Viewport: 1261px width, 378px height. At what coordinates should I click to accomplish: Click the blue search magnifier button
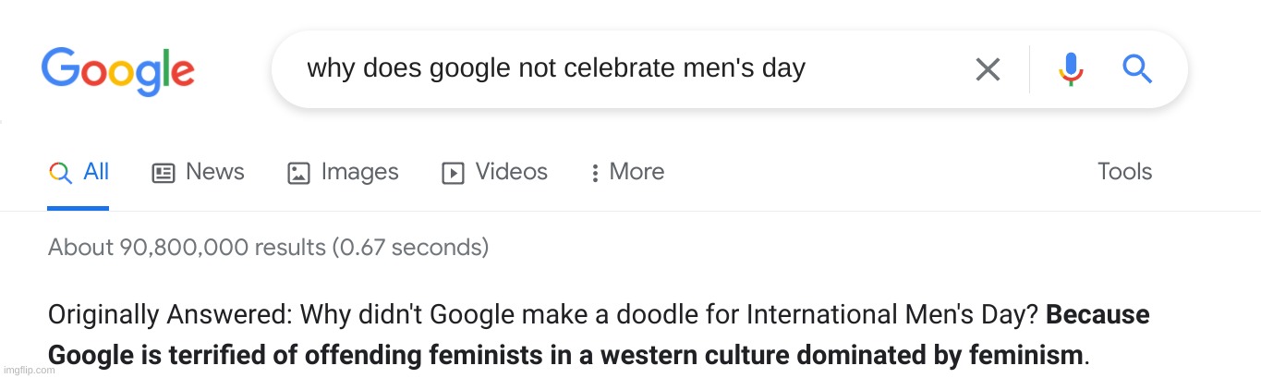click(1136, 68)
